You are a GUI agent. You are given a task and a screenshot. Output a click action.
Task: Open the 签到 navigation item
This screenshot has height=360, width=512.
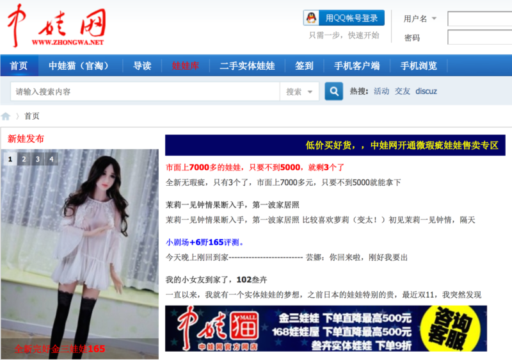click(x=304, y=66)
